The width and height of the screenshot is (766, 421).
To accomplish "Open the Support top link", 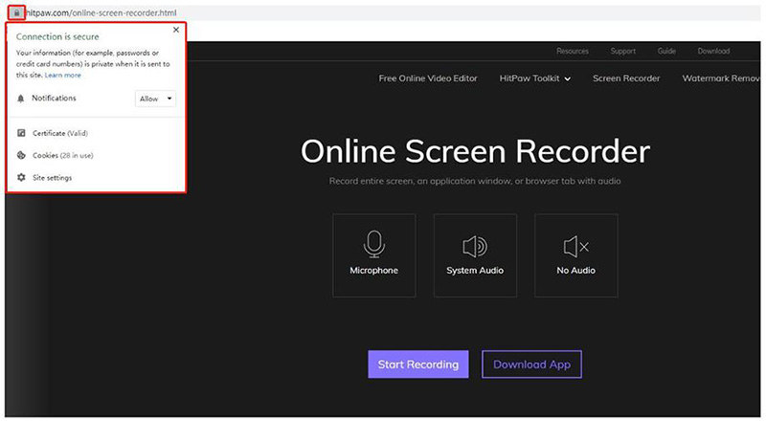I will [623, 51].
